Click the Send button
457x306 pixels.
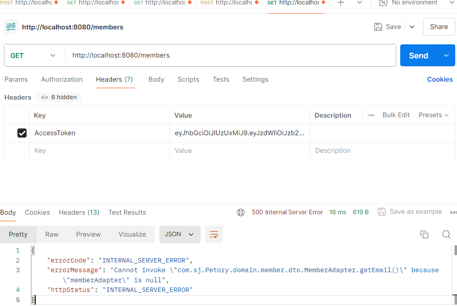419,55
